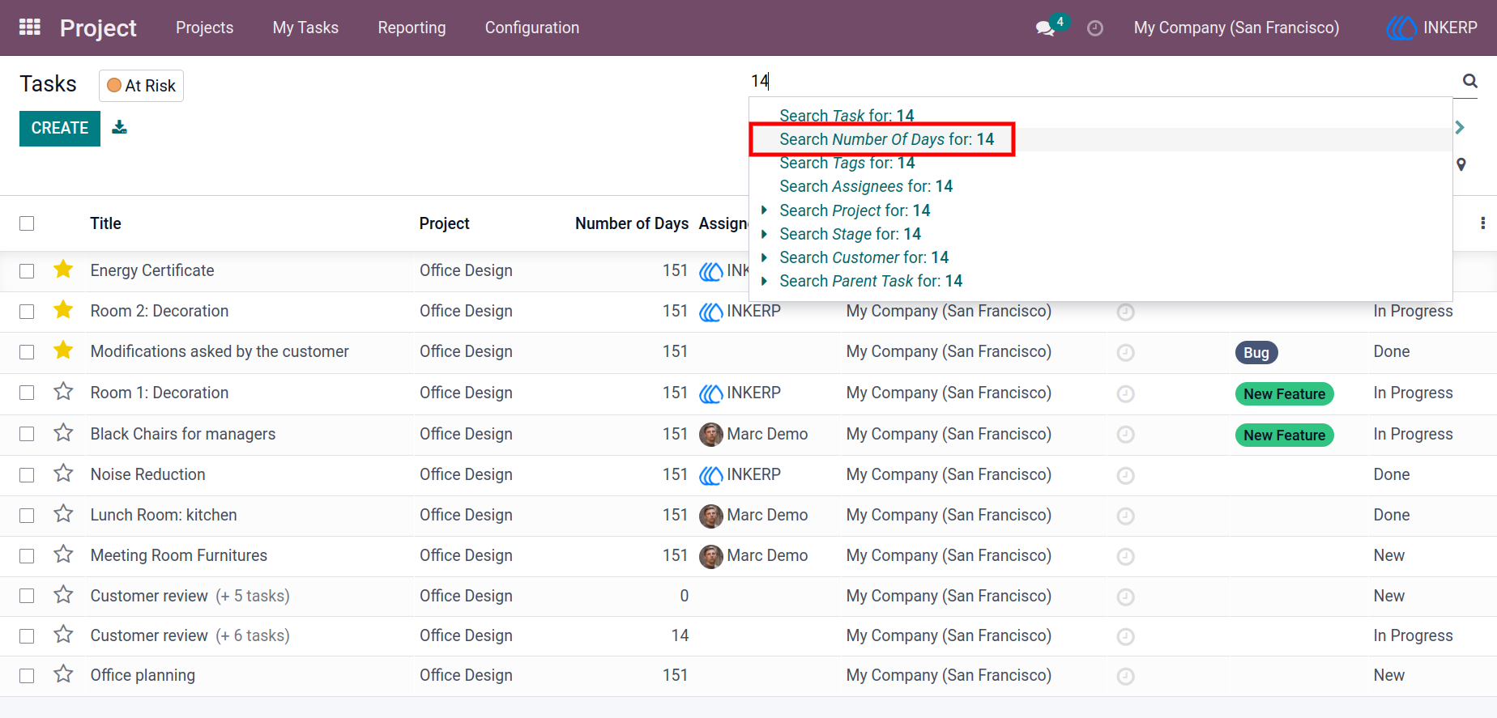Star the Room 1: Decoration task

coord(63,392)
